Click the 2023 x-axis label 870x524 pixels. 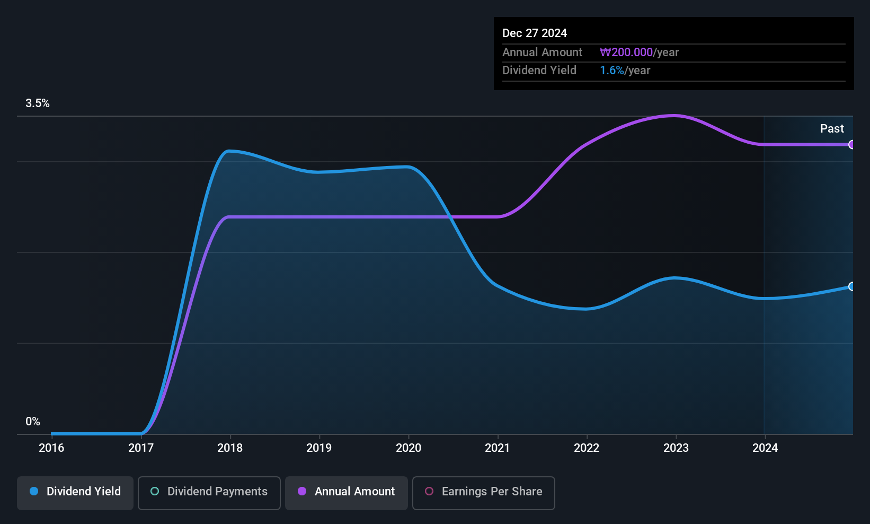[x=676, y=448]
